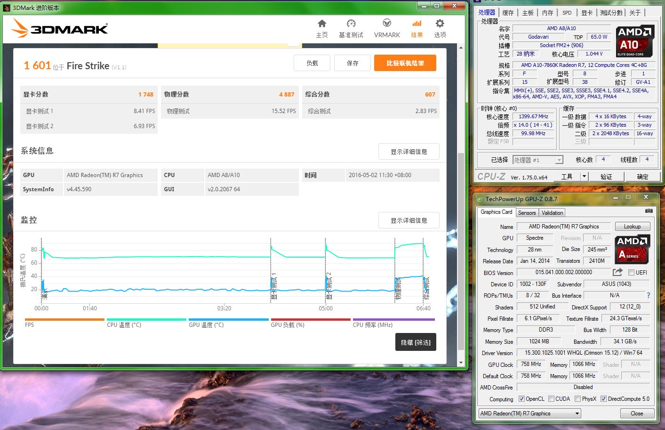
Task: Toggle the UEFI checkbox in GPU-Z
Action: 631,272
